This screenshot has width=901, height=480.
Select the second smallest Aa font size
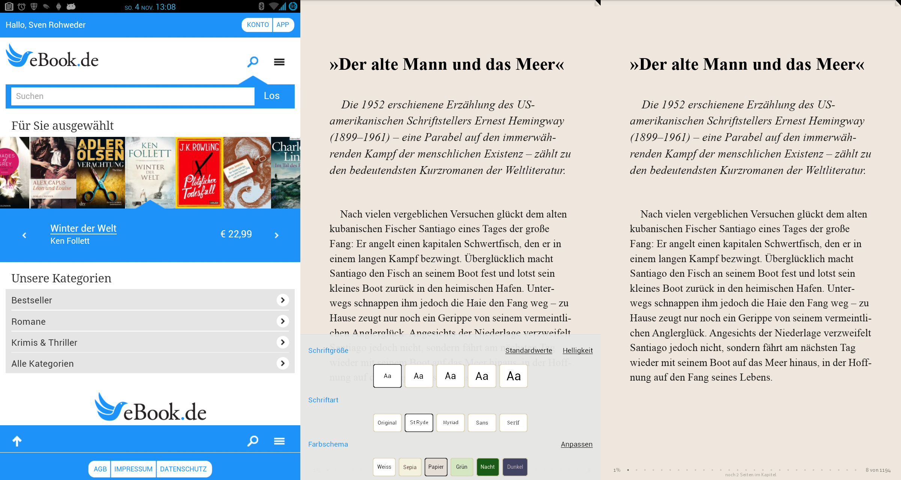click(x=419, y=376)
